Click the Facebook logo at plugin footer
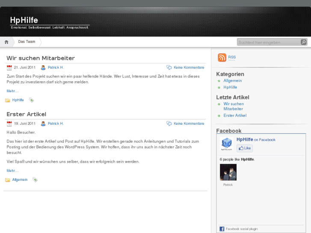The width and height of the screenshot is (311, 233). tap(222, 229)
